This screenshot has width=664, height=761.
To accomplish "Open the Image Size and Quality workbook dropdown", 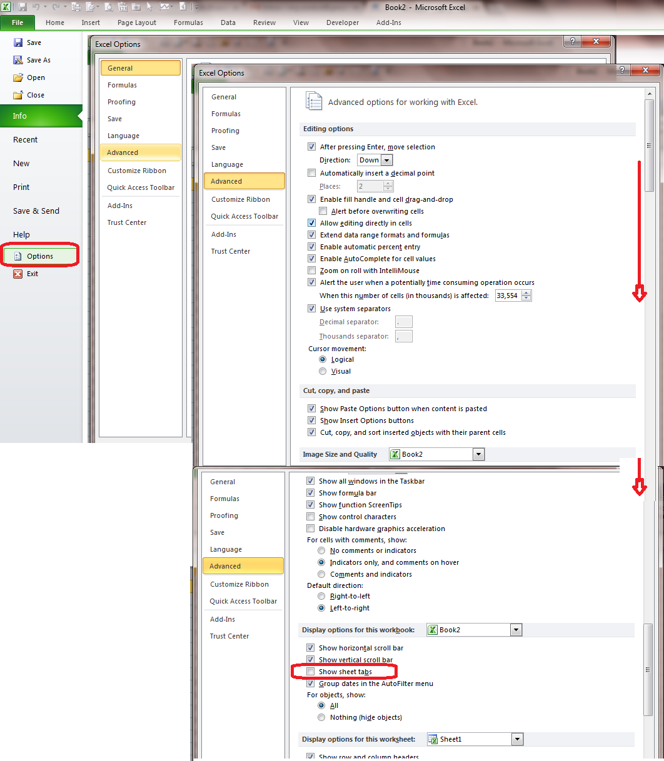I will click(479, 454).
